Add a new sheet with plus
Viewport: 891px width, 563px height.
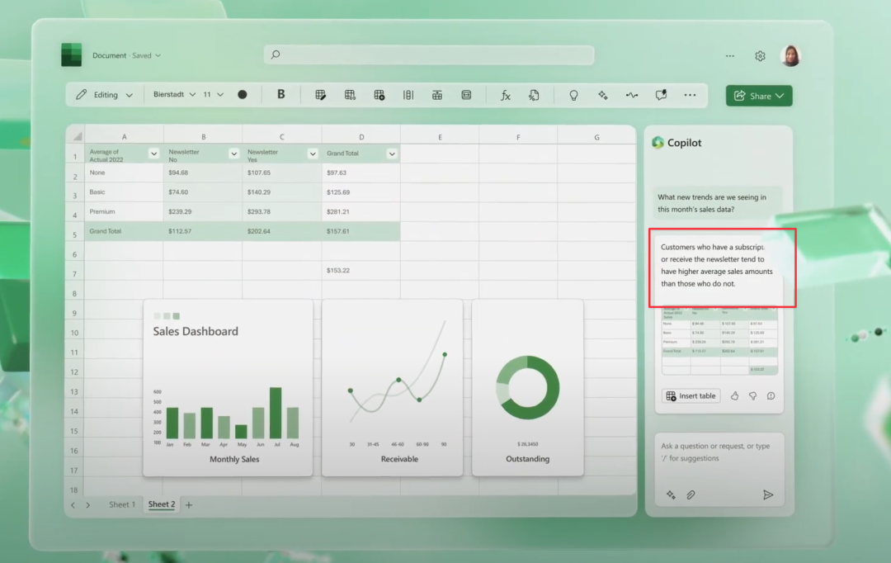click(x=189, y=505)
